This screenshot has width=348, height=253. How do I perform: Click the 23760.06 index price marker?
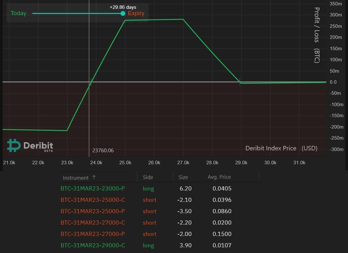103,150
